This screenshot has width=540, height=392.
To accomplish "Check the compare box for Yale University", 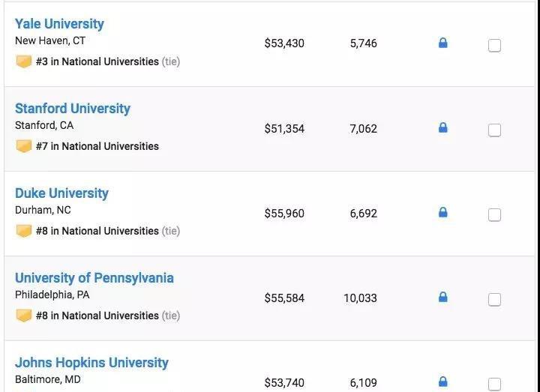I will (494, 46).
